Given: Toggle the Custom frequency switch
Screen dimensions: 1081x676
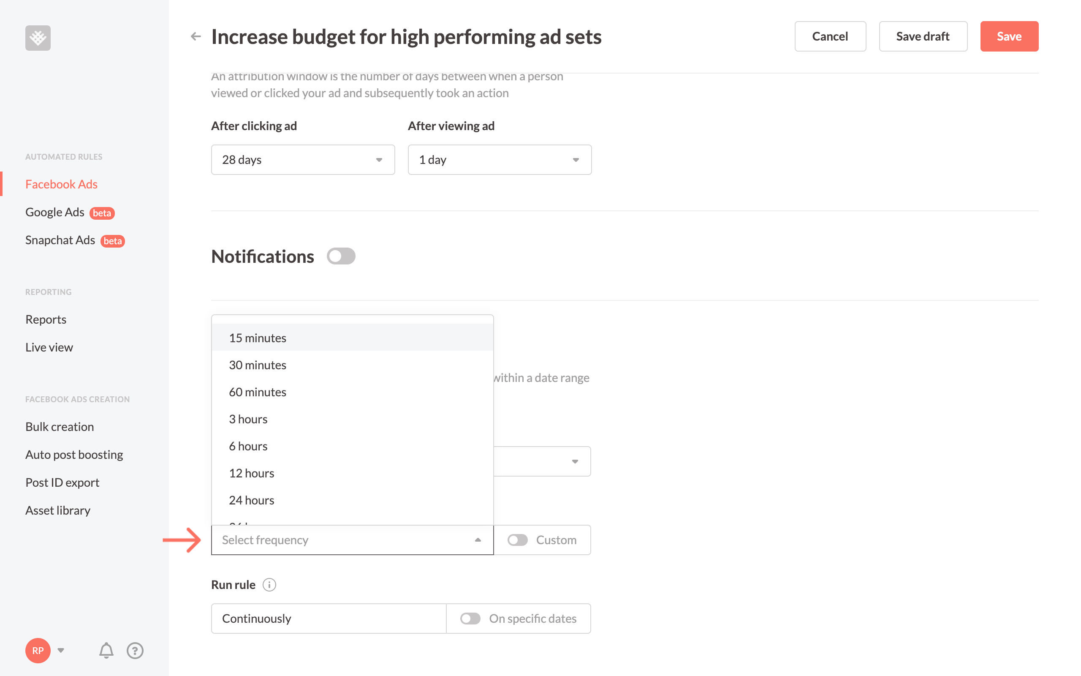Looking at the screenshot, I should [x=518, y=540].
